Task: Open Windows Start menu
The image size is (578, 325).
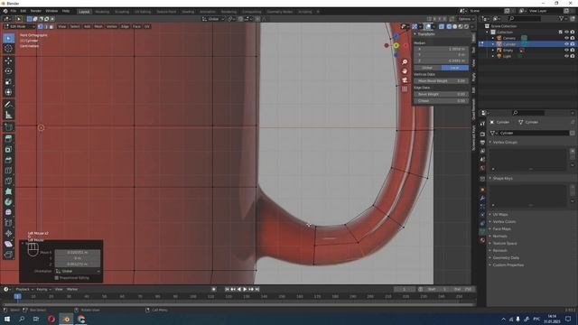Action: (x=7, y=319)
